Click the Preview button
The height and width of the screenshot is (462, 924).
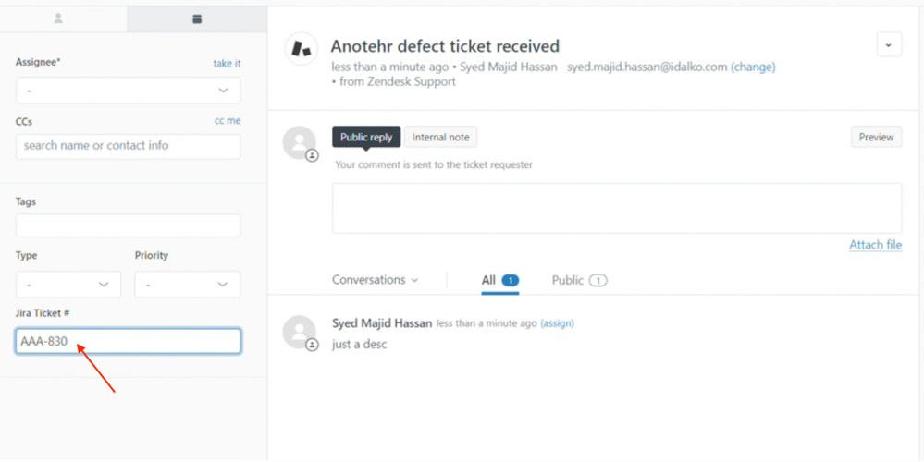(876, 138)
